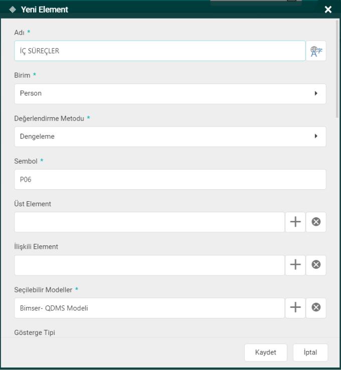
Task: Add an İlişkili Element with plus icon
Action: (x=295, y=265)
